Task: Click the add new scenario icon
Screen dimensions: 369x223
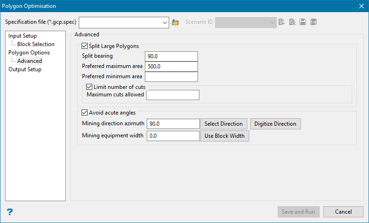Action: pyautogui.click(x=281, y=22)
